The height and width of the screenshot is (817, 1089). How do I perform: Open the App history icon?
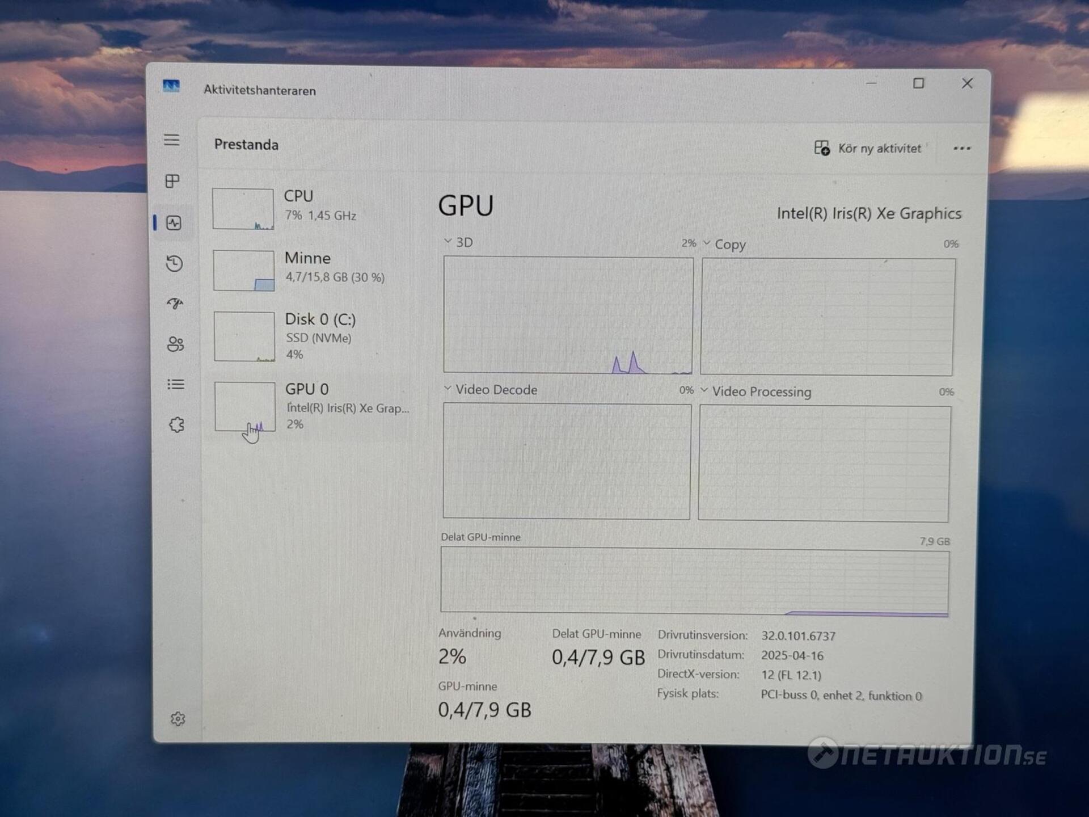(174, 263)
